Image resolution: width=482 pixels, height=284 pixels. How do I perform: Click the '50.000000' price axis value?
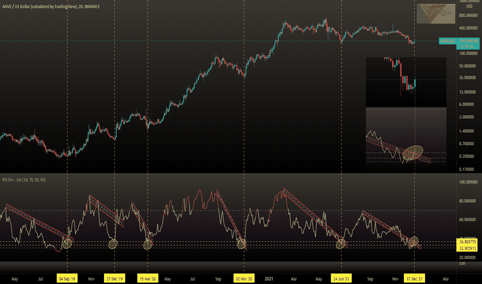pyautogui.click(x=467, y=66)
